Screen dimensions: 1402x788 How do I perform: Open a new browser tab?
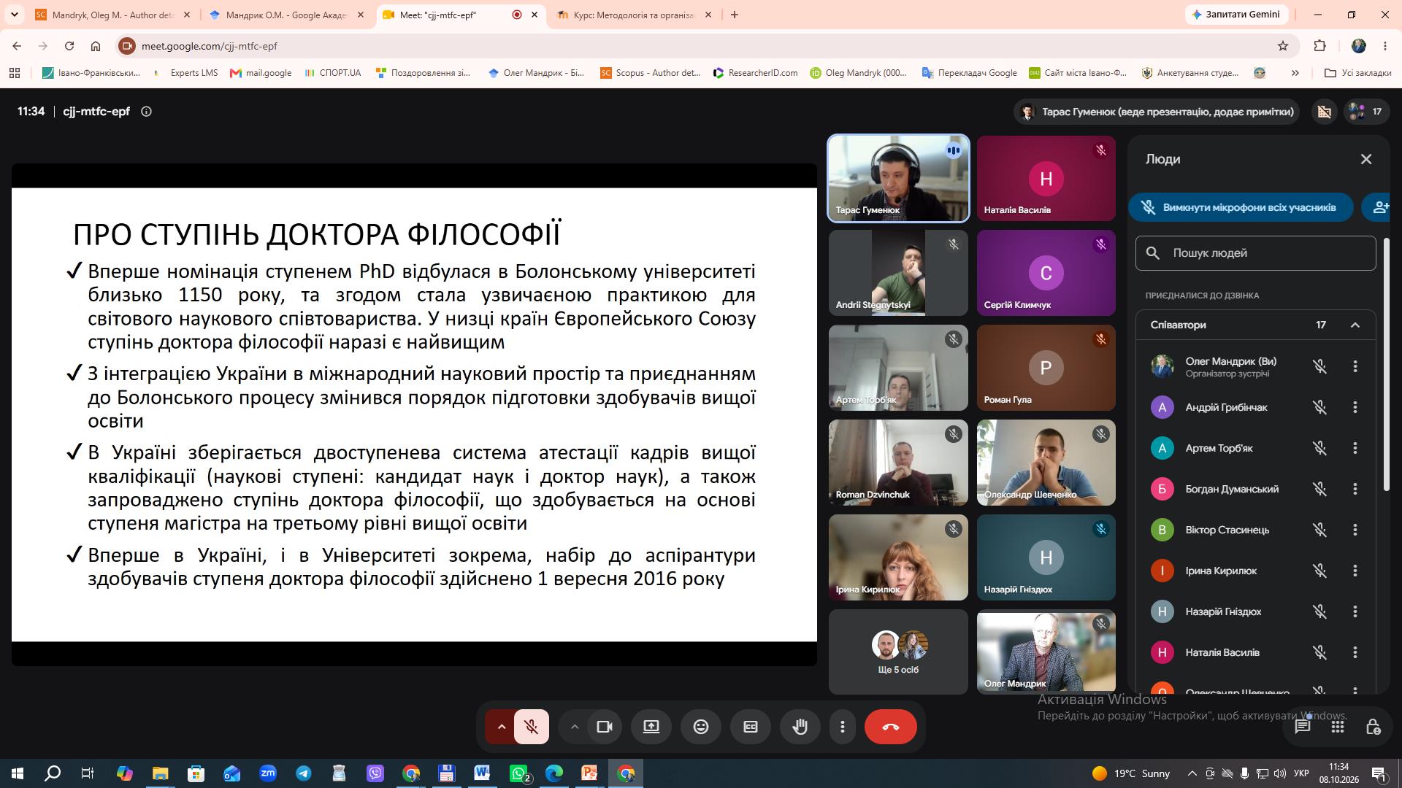(735, 15)
